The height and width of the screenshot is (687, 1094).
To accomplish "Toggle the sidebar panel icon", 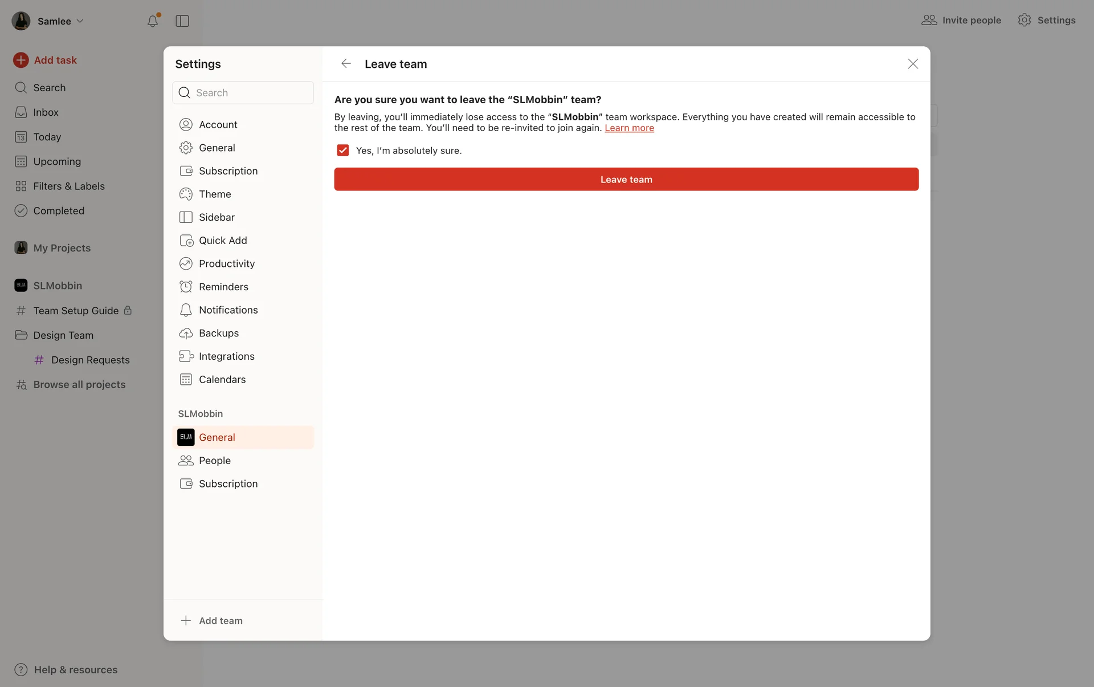I will (x=182, y=21).
